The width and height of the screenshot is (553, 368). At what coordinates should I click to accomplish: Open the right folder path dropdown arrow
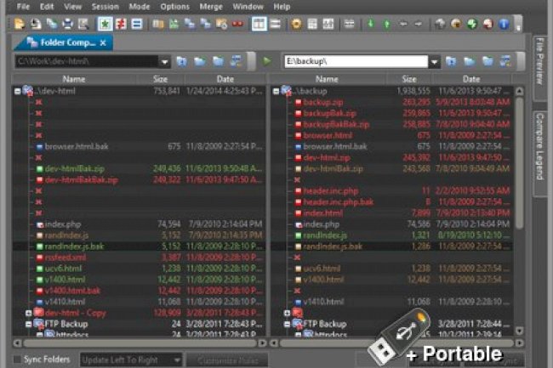click(x=435, y=62)
